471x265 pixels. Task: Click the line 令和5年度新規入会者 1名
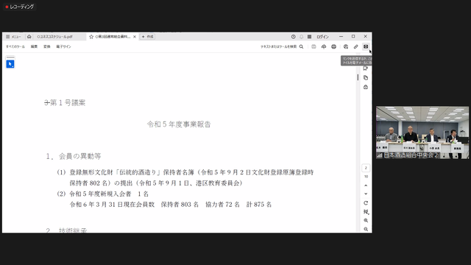[x=109, y=194]
